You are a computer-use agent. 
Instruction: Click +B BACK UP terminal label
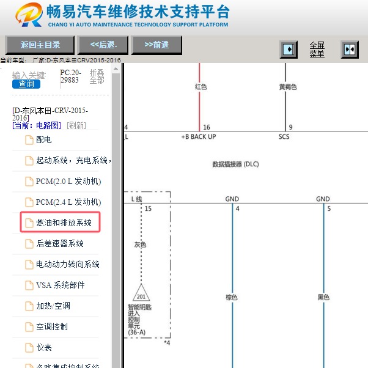coord(199,136)
